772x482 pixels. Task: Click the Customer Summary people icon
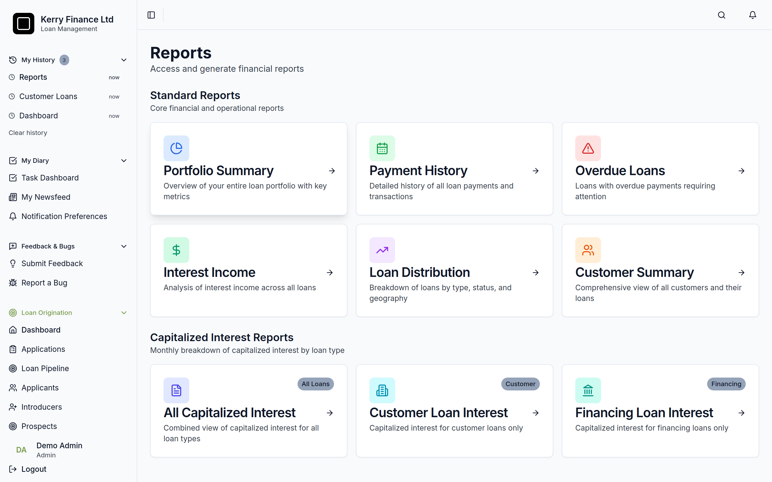point(588,250)
